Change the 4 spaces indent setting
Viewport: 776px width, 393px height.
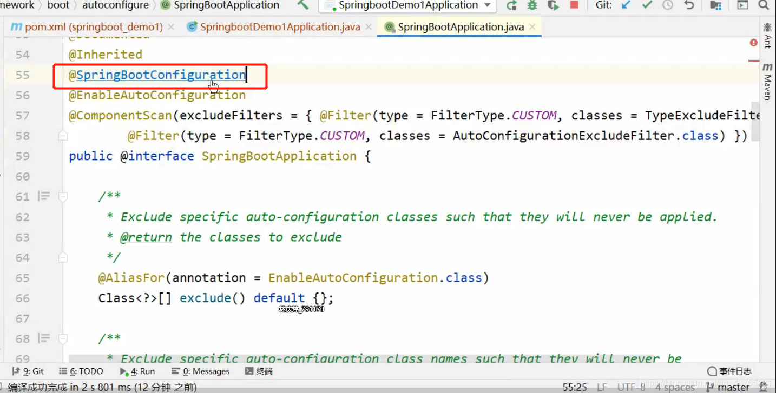[675, 387]
